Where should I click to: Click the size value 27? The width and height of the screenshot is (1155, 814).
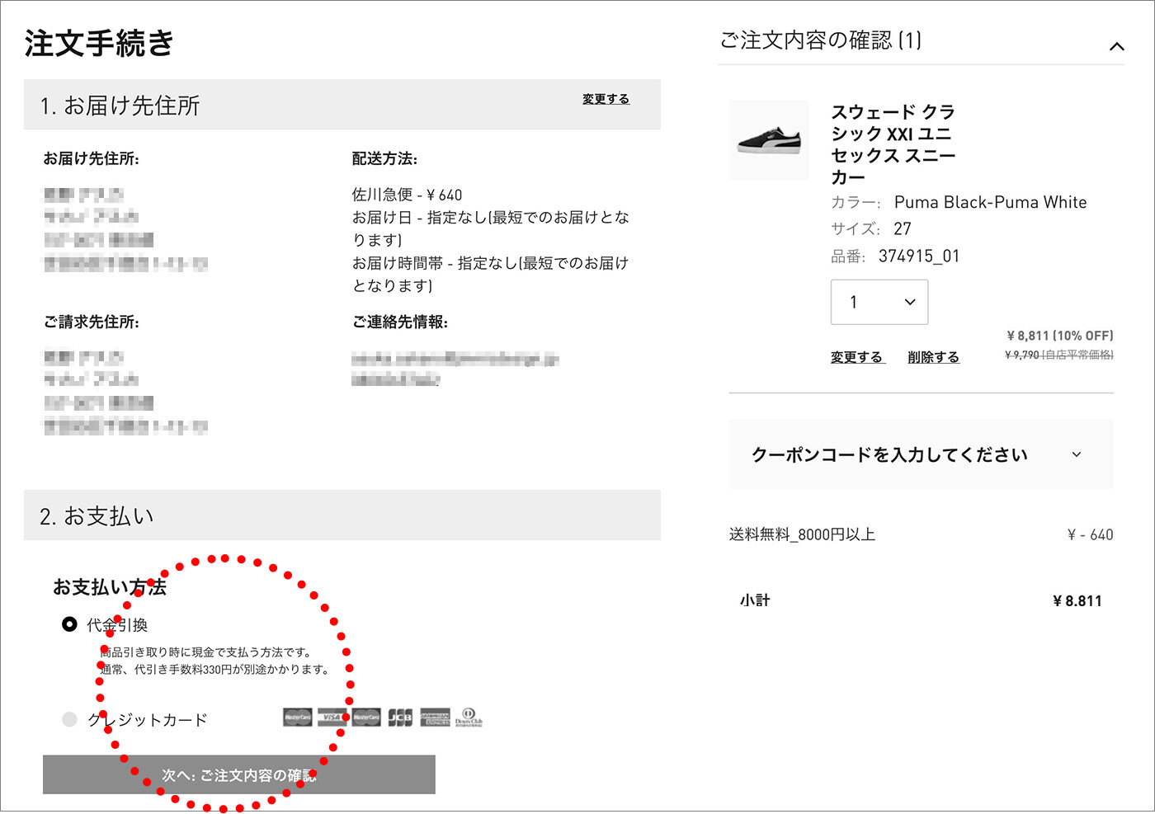tap(903, 229)
